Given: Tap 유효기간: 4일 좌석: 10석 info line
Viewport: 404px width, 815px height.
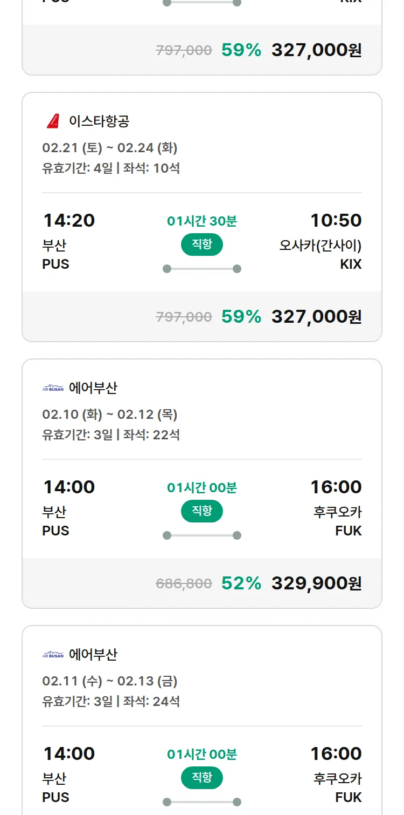Looking at the screenshot, I should [x=111, y=168].
